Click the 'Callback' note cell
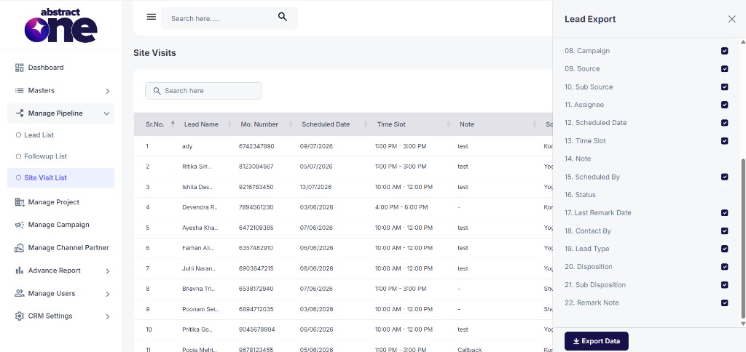746x352 pixels. click(470, 350)
